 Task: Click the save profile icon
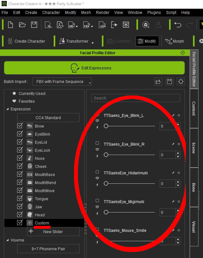170,82
